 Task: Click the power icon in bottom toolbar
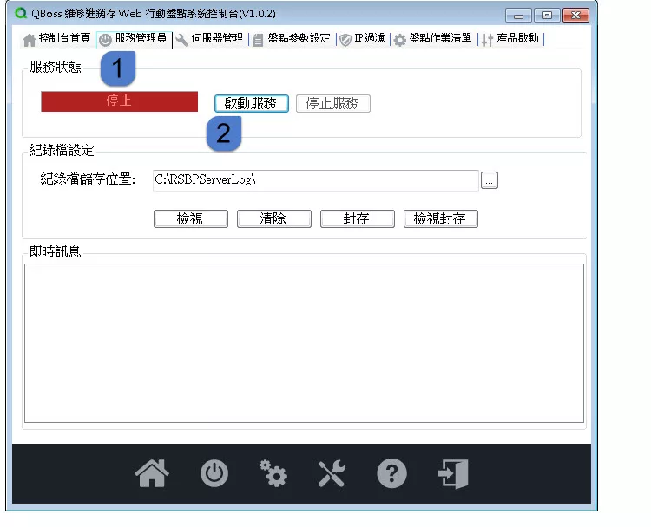click(x=214, y=473)
